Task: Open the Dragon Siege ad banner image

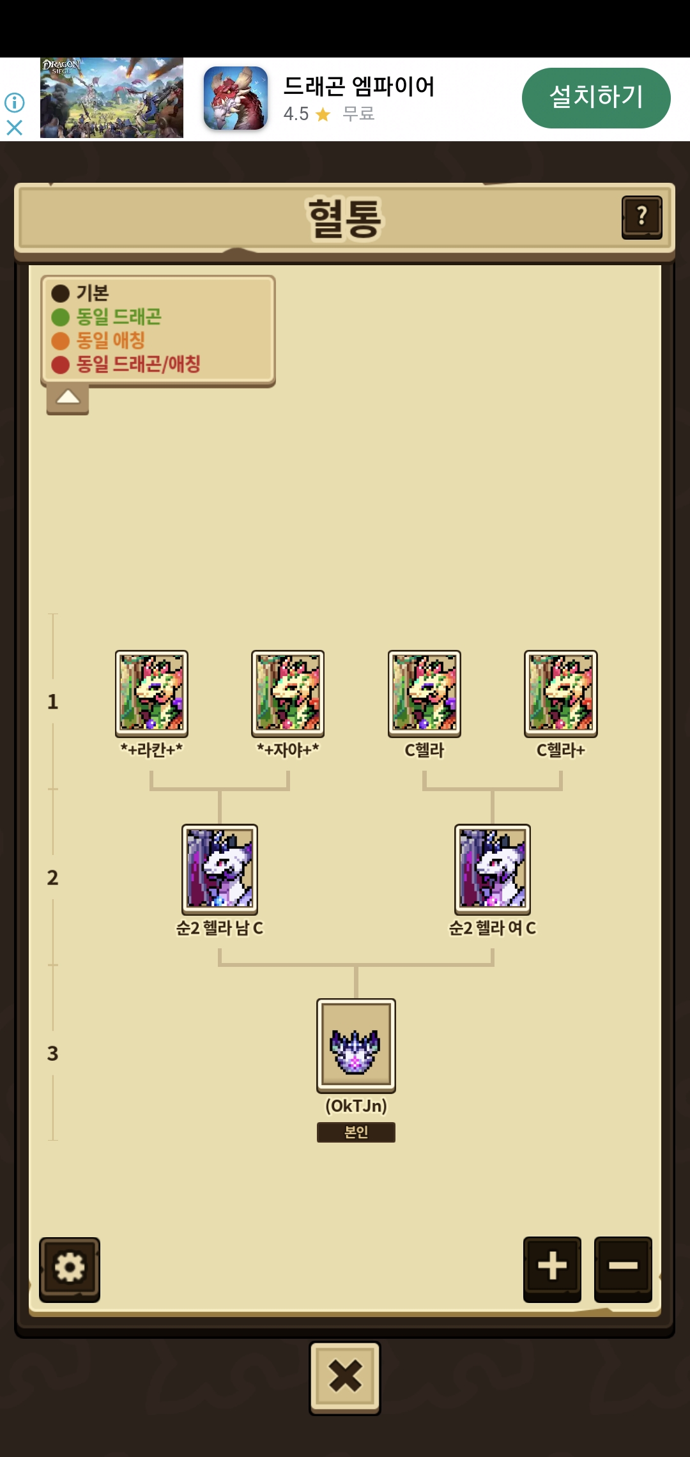Action: click(112, 98)
